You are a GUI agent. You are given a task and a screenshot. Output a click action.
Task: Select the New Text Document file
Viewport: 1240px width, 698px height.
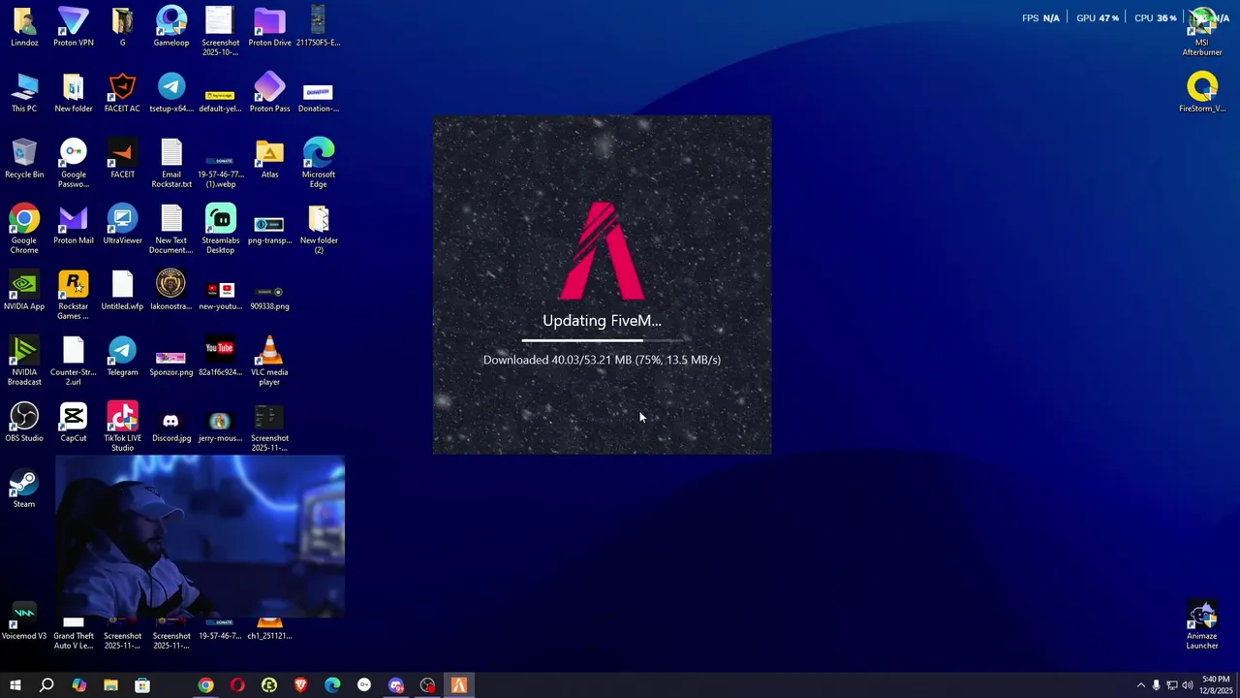coord(171,230)
